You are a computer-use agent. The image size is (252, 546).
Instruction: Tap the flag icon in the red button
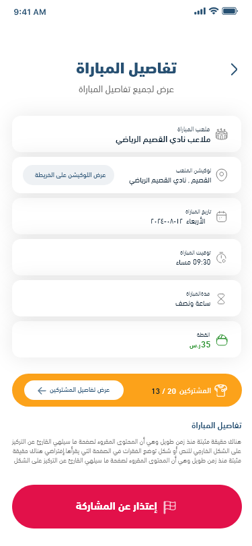point(169,506)
